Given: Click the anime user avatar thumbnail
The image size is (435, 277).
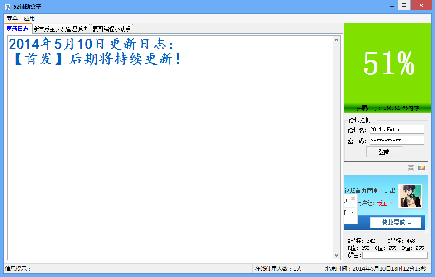Looking at the screenshot, I should tap(411, 196).
